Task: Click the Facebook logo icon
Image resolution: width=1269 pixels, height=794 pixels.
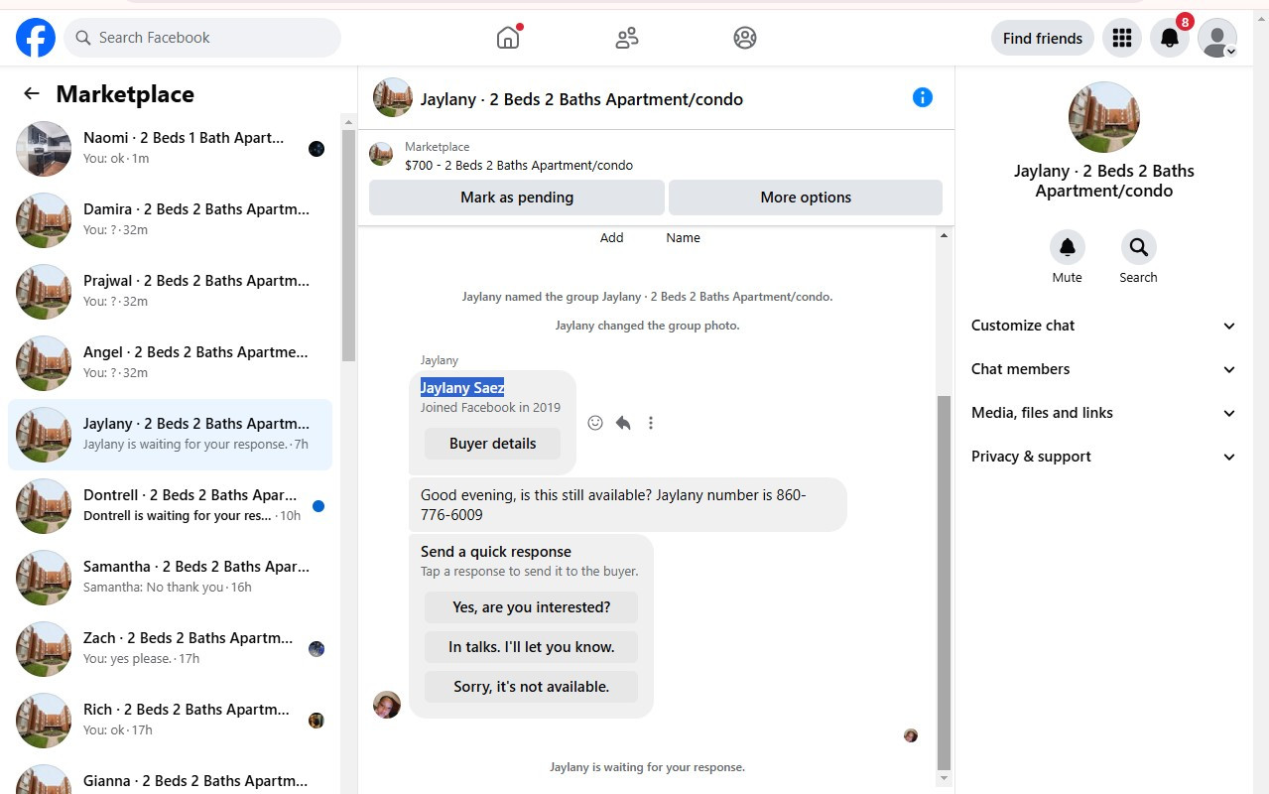Action: pyautogui.click(x=36, y=38)
